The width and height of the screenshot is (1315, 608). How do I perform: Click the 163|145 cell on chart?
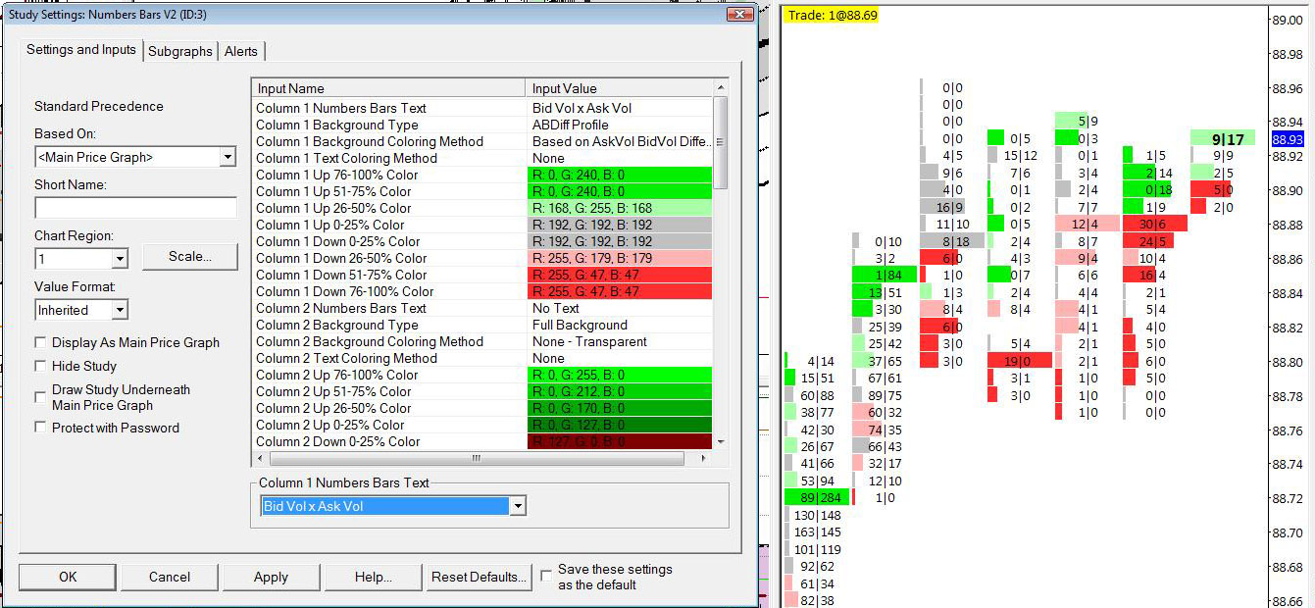(x=818, y=532)
